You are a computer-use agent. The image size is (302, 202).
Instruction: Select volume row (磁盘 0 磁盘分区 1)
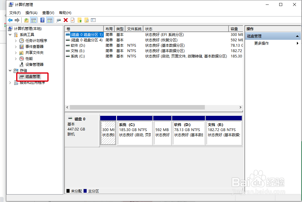click(x=154, y=35)
